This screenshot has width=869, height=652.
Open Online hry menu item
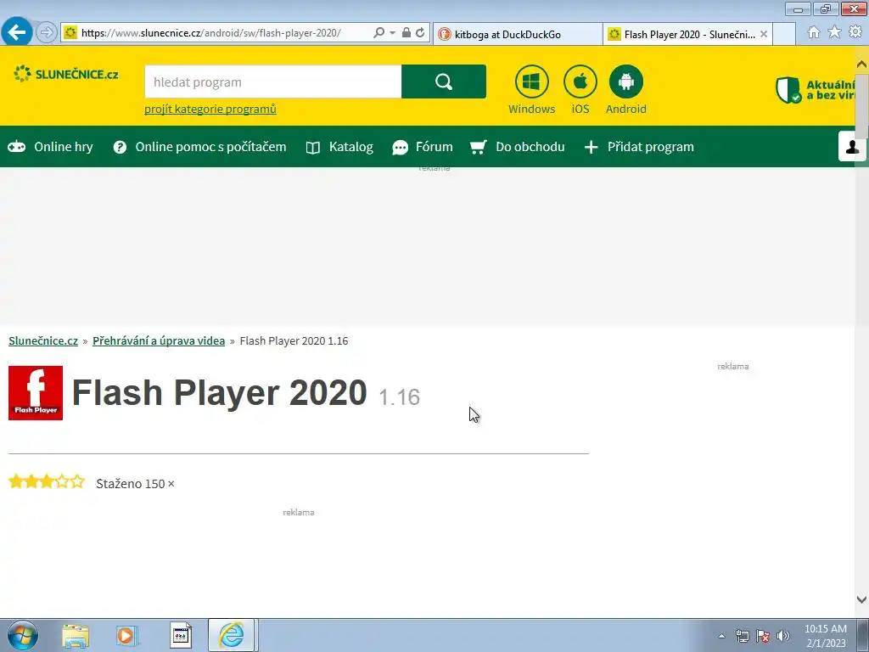[50, 147]
